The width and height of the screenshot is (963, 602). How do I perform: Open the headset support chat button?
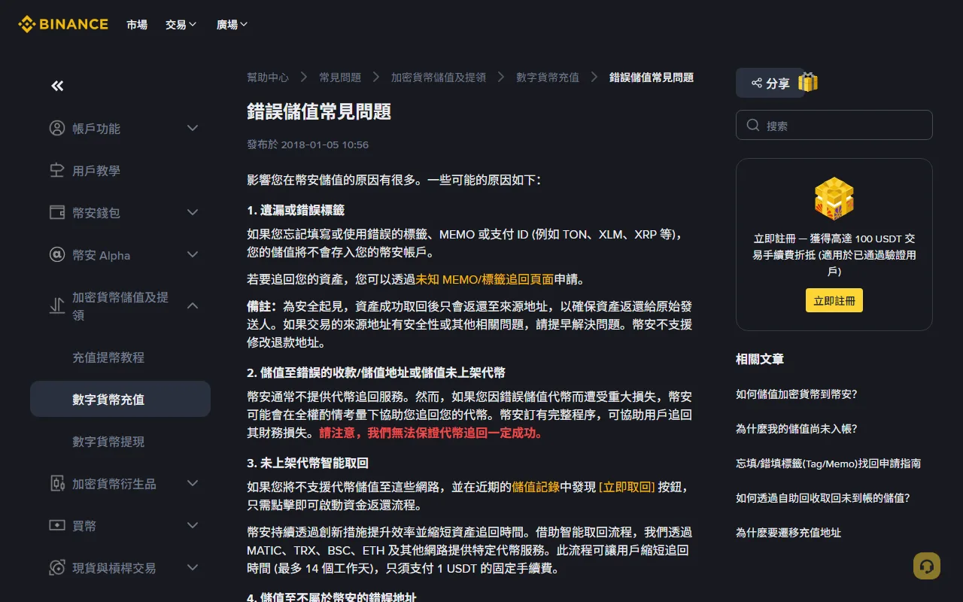[927, 566]
